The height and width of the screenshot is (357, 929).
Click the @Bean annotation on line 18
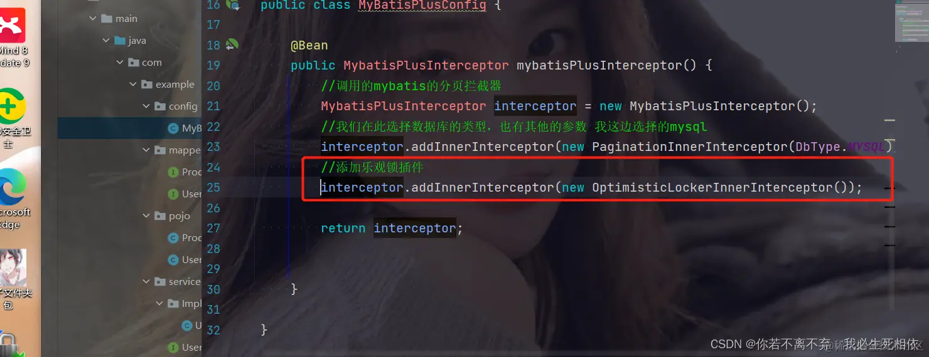click(309, 45)
